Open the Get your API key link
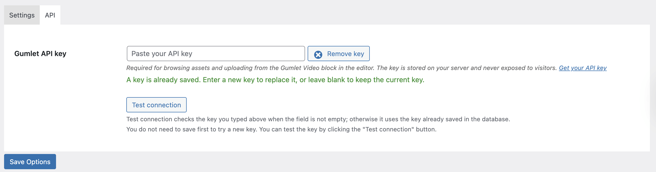This screenshot has width=656, height=172. click(x=583, y=68)
